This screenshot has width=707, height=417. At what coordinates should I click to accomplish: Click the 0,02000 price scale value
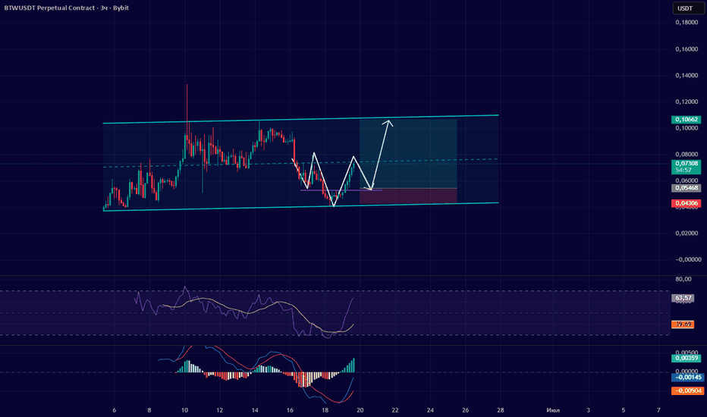pos(688,233)
